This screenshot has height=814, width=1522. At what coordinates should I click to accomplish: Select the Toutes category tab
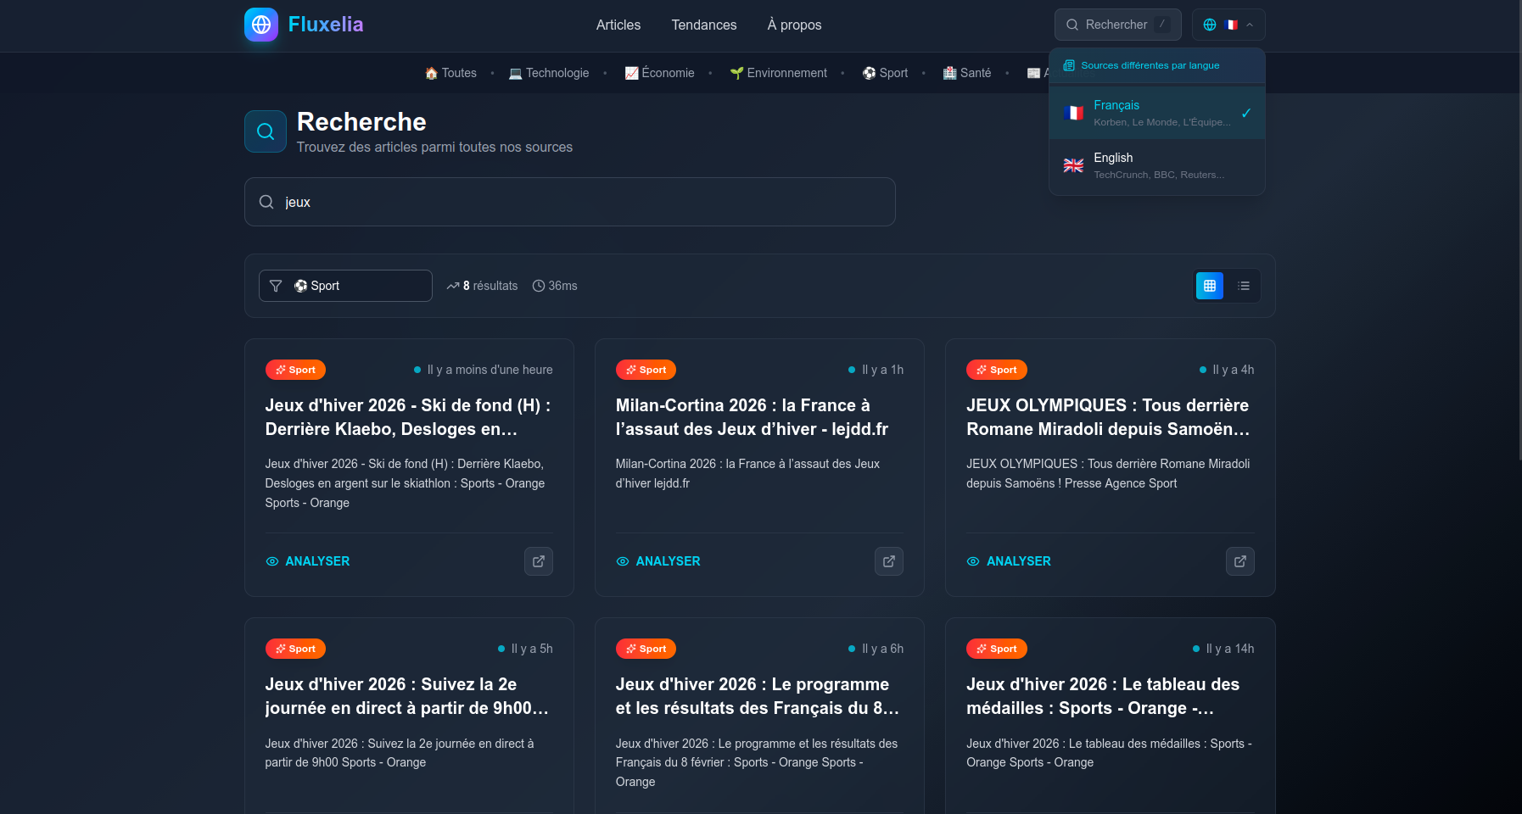tap(450, 73)
